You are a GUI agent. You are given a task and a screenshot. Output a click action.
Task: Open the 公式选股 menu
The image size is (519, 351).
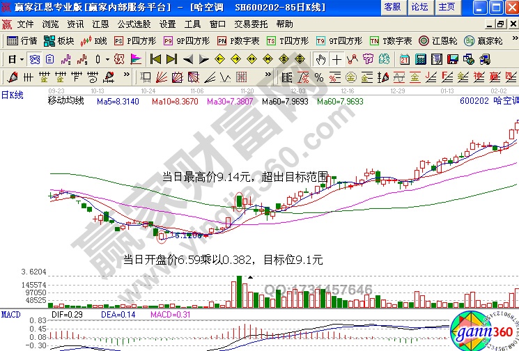(x=133, y=24)
